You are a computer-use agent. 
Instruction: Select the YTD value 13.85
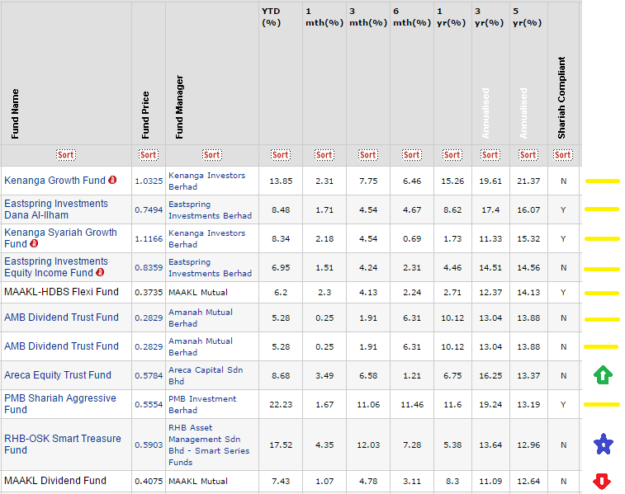point(281,181)
